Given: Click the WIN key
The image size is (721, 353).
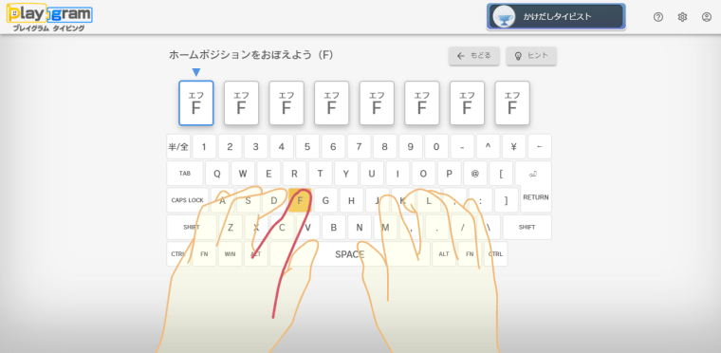Looking at the screenshot, I should coord(230,254).
